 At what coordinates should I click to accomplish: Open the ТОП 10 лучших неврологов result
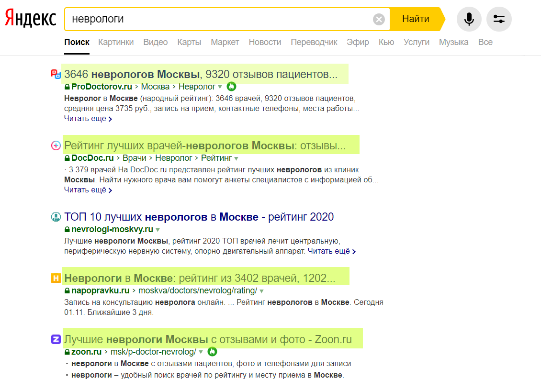pyautogui.click(x=199, y=216)
